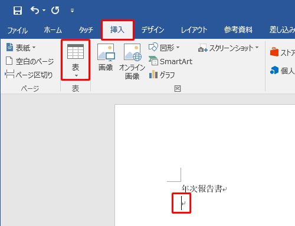
Task: Click the Save icon in quick access toolbar
Action: tap(18, 11)
